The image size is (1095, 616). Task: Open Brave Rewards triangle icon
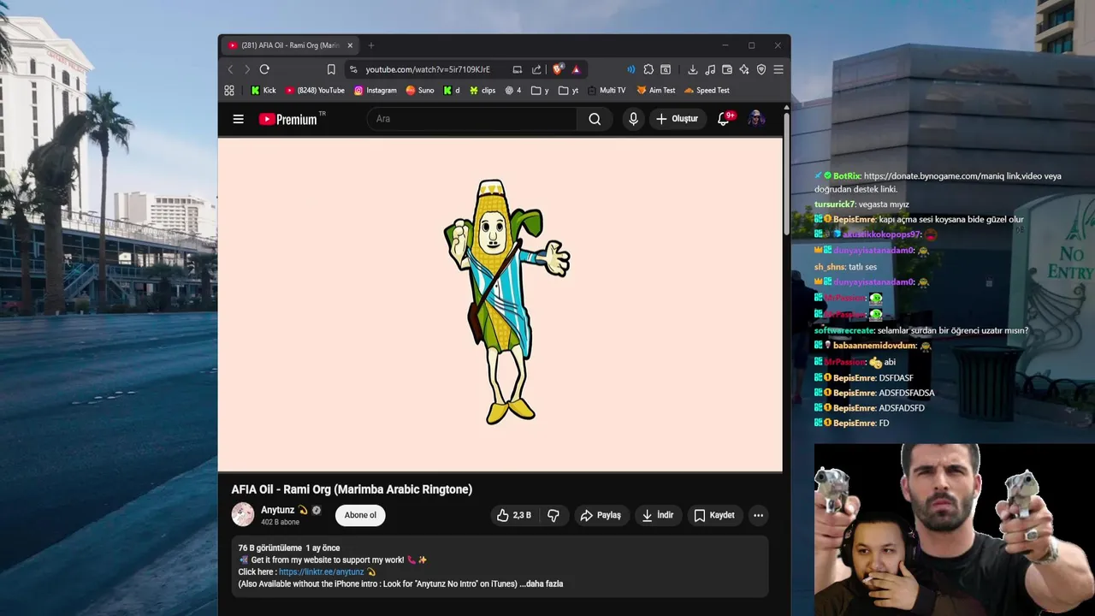[576, 69]
